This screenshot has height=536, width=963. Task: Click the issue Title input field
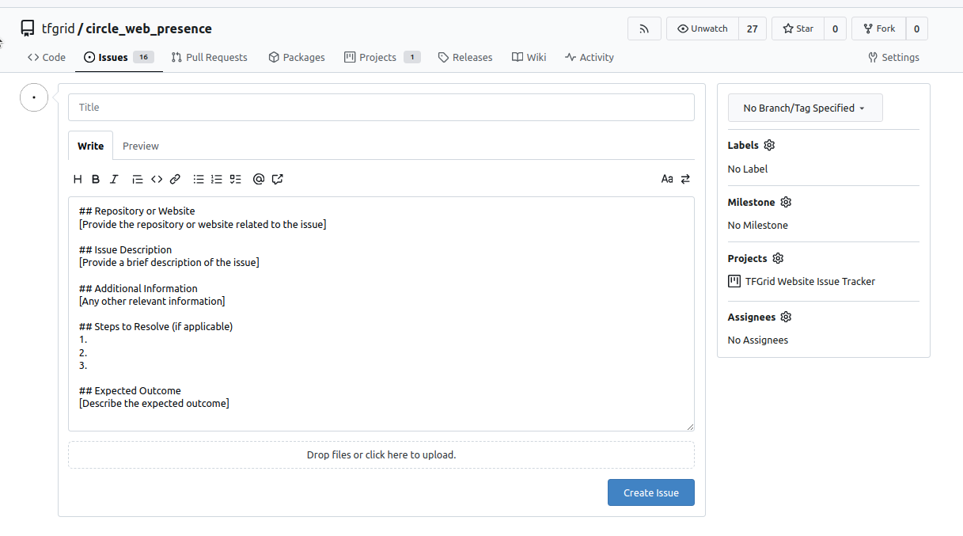pyautogui.click(x=381, y=108)
